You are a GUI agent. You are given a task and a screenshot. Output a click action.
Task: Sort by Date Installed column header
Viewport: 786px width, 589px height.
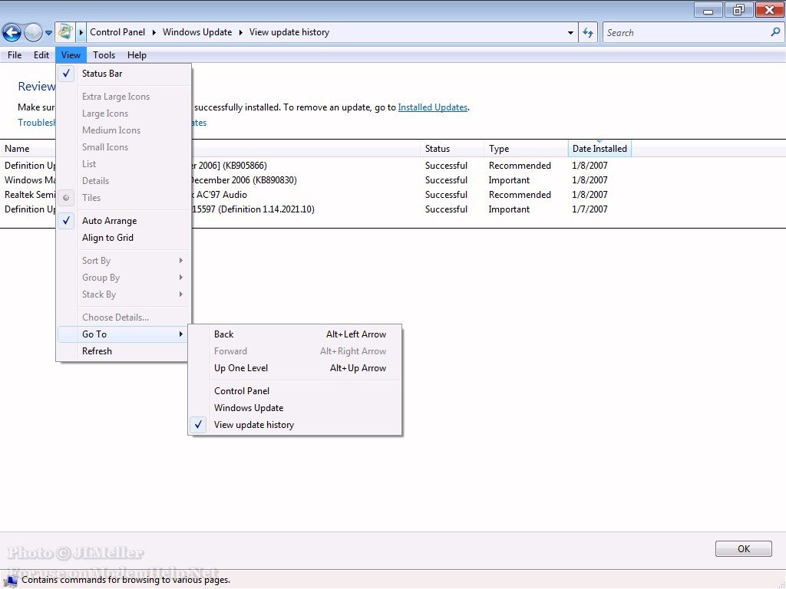click(x=599, y=149)
